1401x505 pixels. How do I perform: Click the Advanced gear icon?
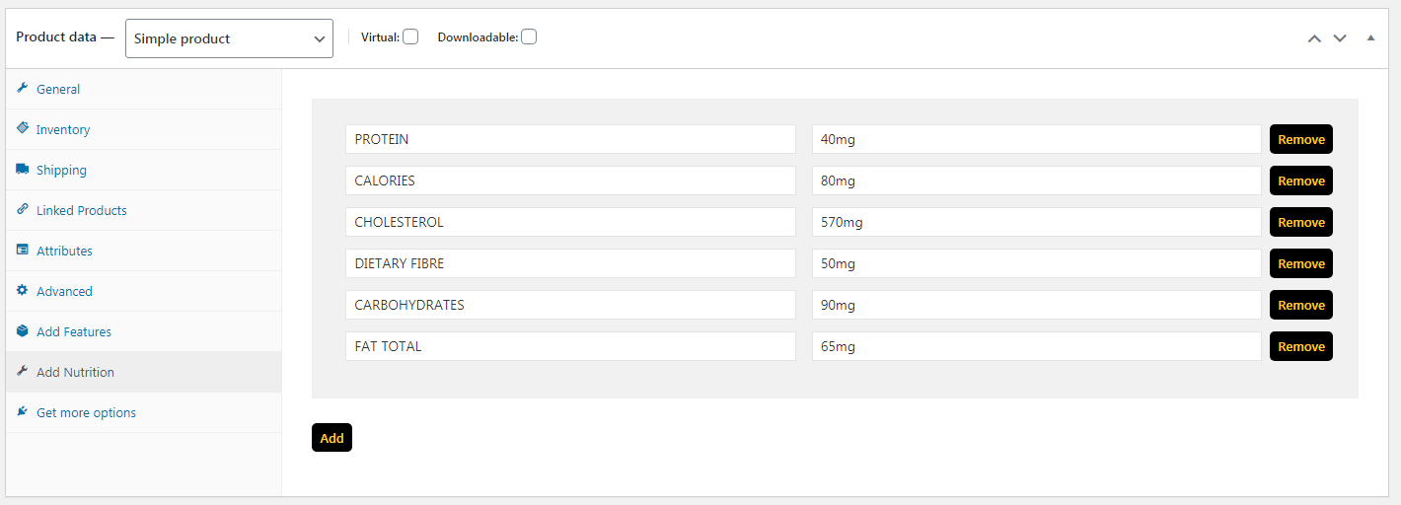pyautogui.click(x=23, y=290)
